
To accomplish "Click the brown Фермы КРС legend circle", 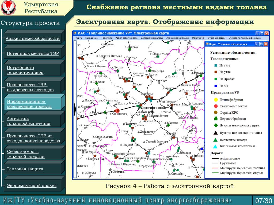I will 216,112.
